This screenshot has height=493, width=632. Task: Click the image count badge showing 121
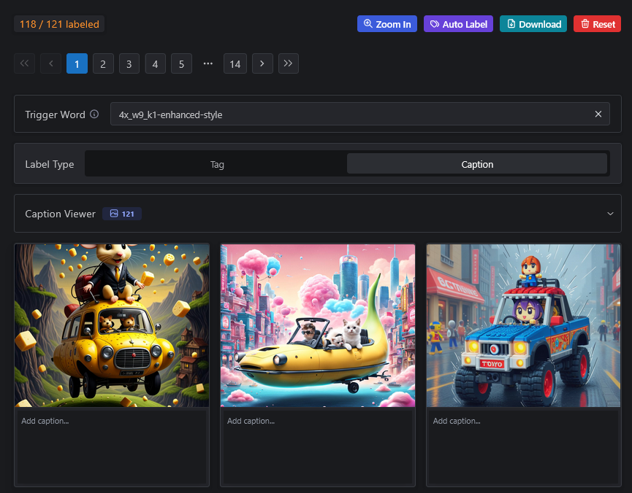[x=122, y=214]
